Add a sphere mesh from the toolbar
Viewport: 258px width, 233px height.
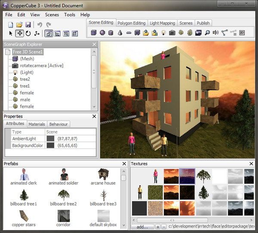102,33
